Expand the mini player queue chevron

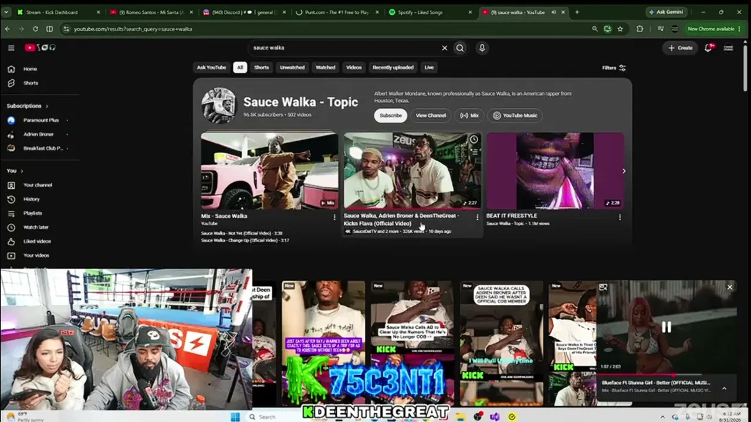tap(724, 388)
